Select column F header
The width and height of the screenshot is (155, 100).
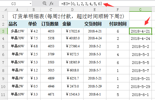pyautogui.click(x=118, y=10)
